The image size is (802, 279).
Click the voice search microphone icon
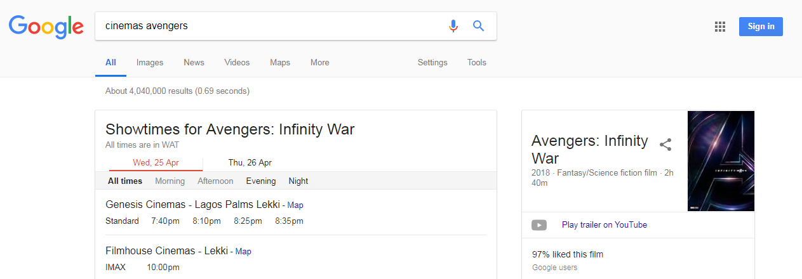453,26
